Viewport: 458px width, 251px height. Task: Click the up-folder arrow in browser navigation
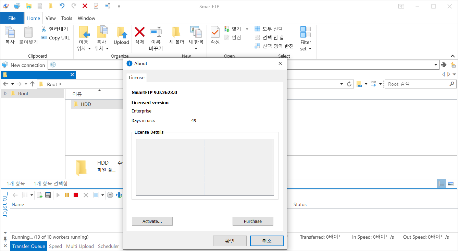tap(33, 84)
